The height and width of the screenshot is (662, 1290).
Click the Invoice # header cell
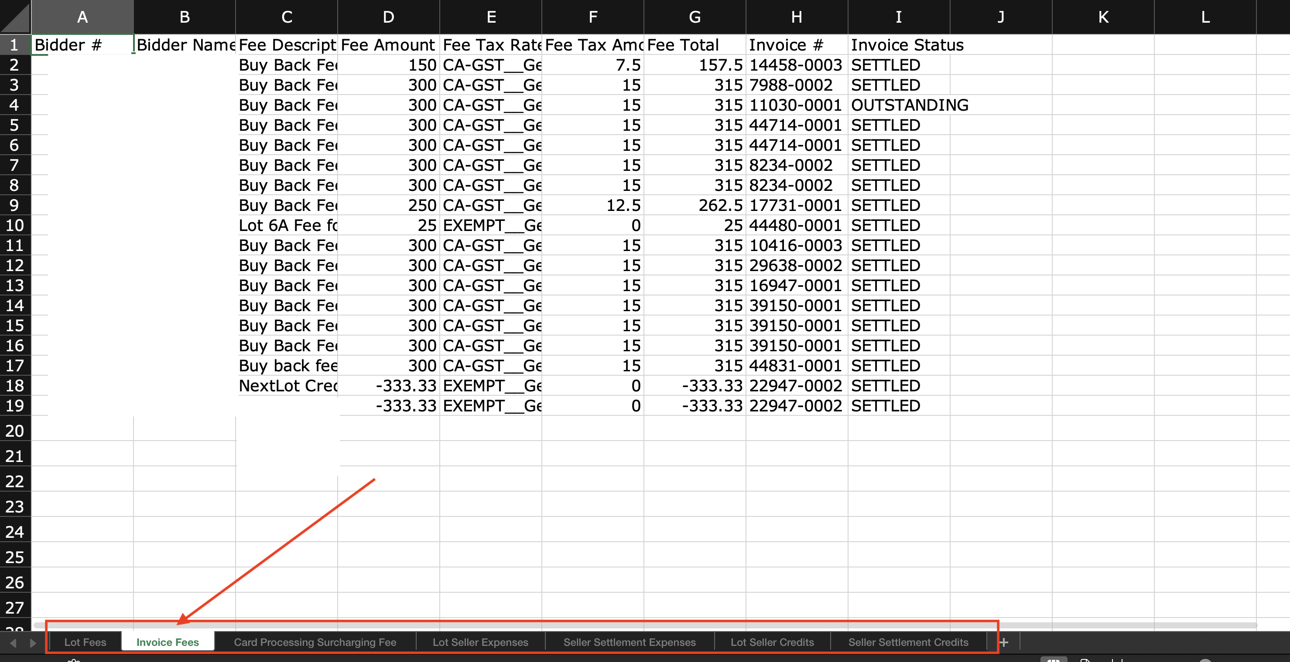point(797,45)
